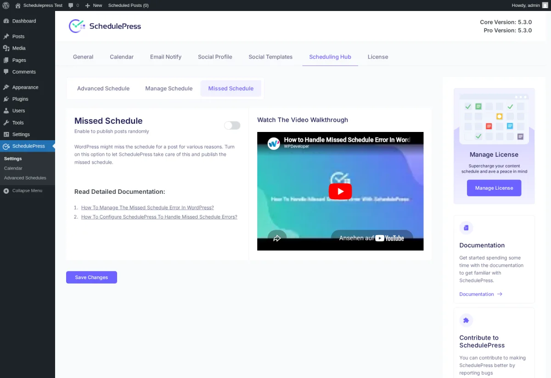
Task: Click the Save Changes button
Action: tap(91, 277)
